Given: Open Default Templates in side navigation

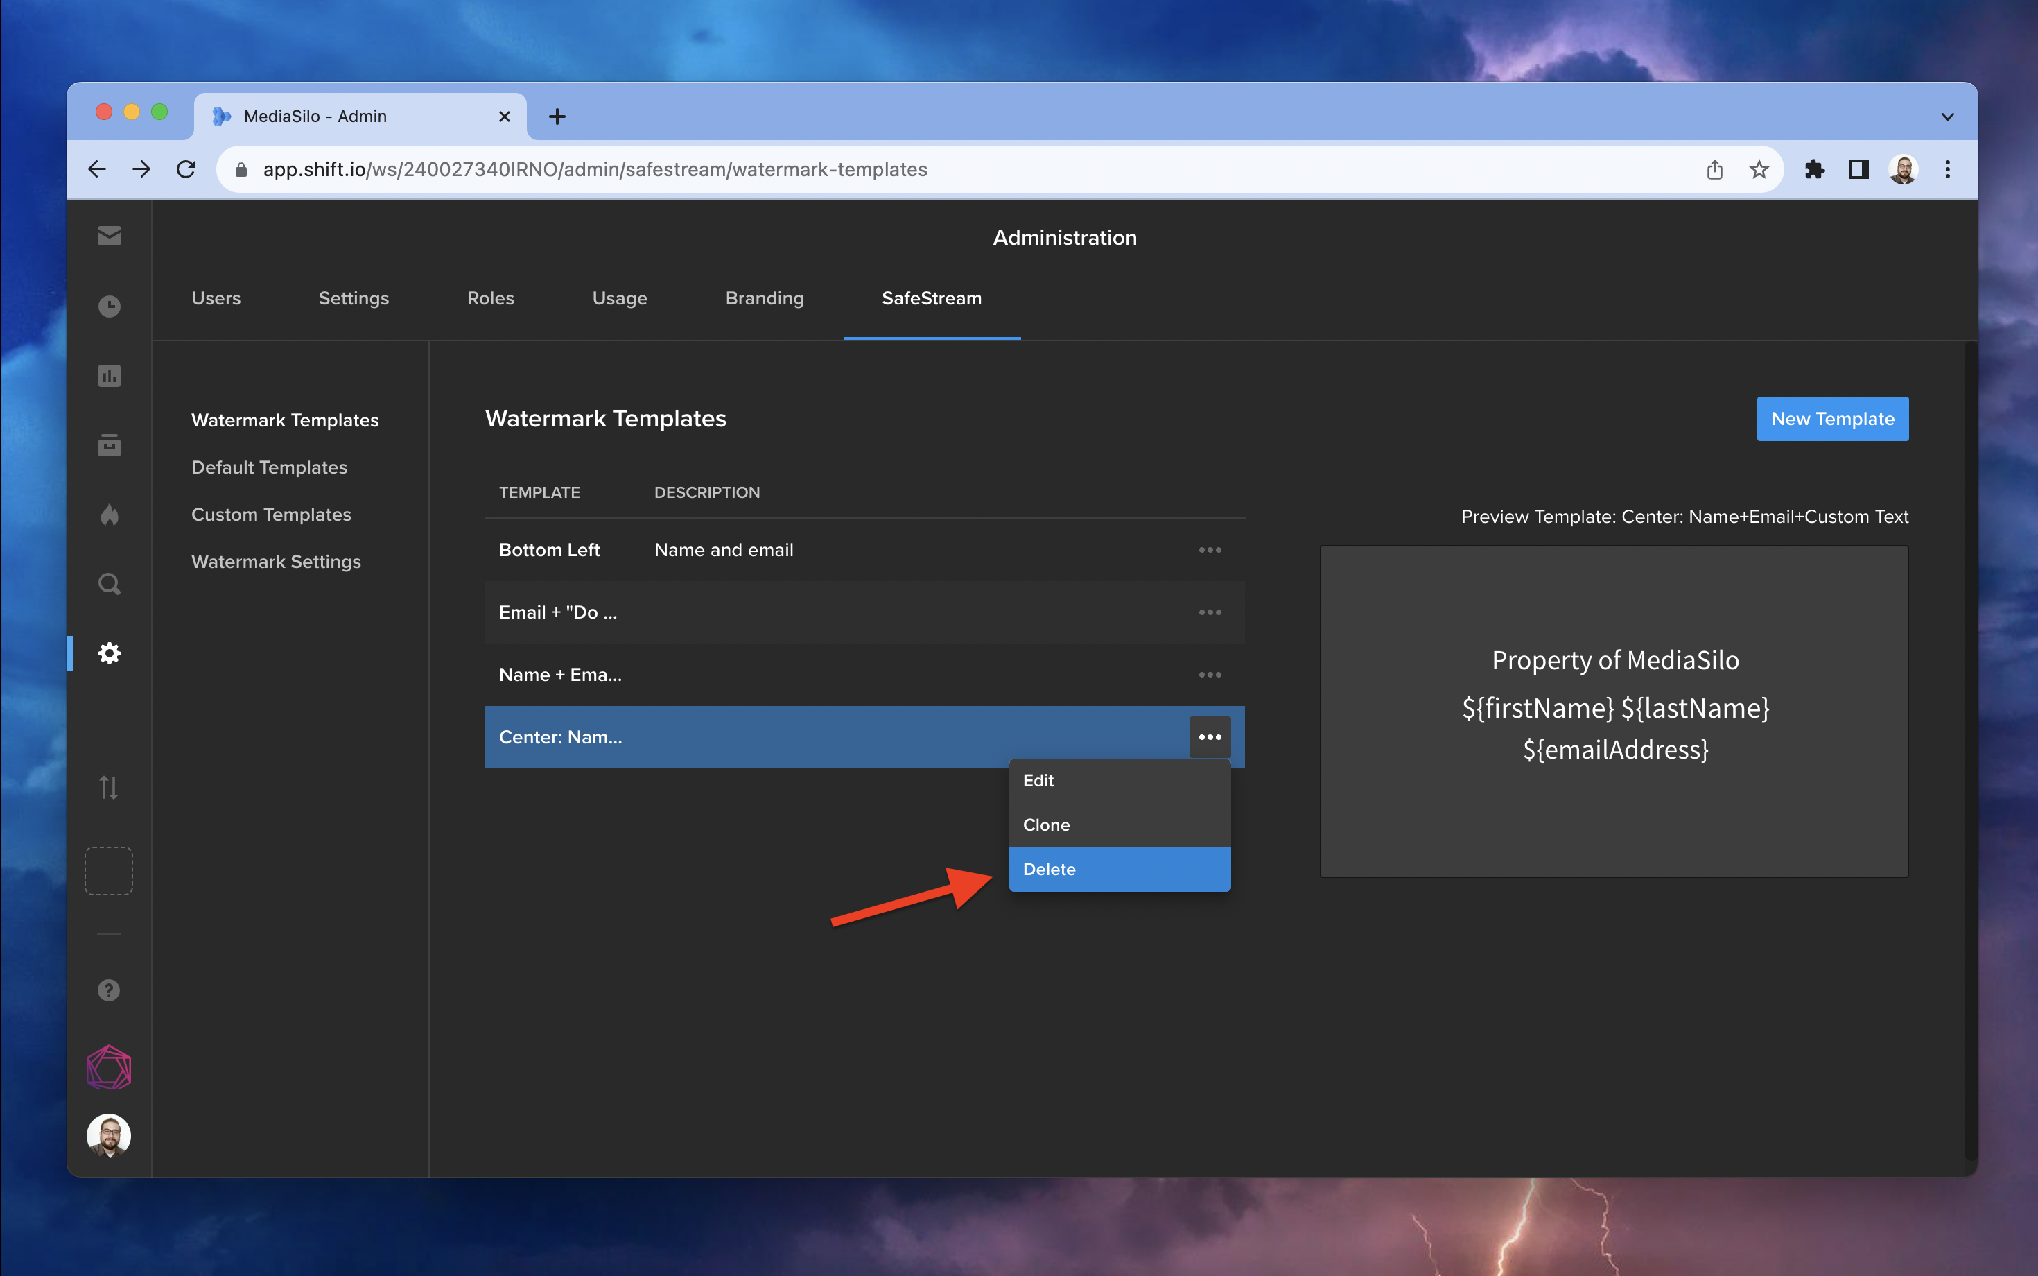Looking at the screenshot, I should (x=269, y=467).
